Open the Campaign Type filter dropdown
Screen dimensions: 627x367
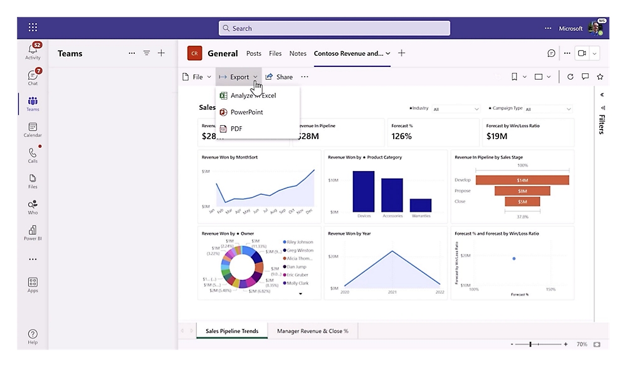pos(548,109)
